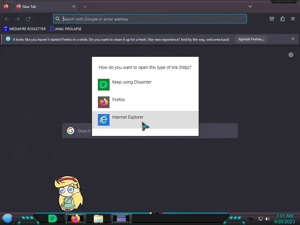The height and width of the screenshot is (225, 300).
Task: Click the Firefox View icon at top left
Action: (x=6, y=6)
